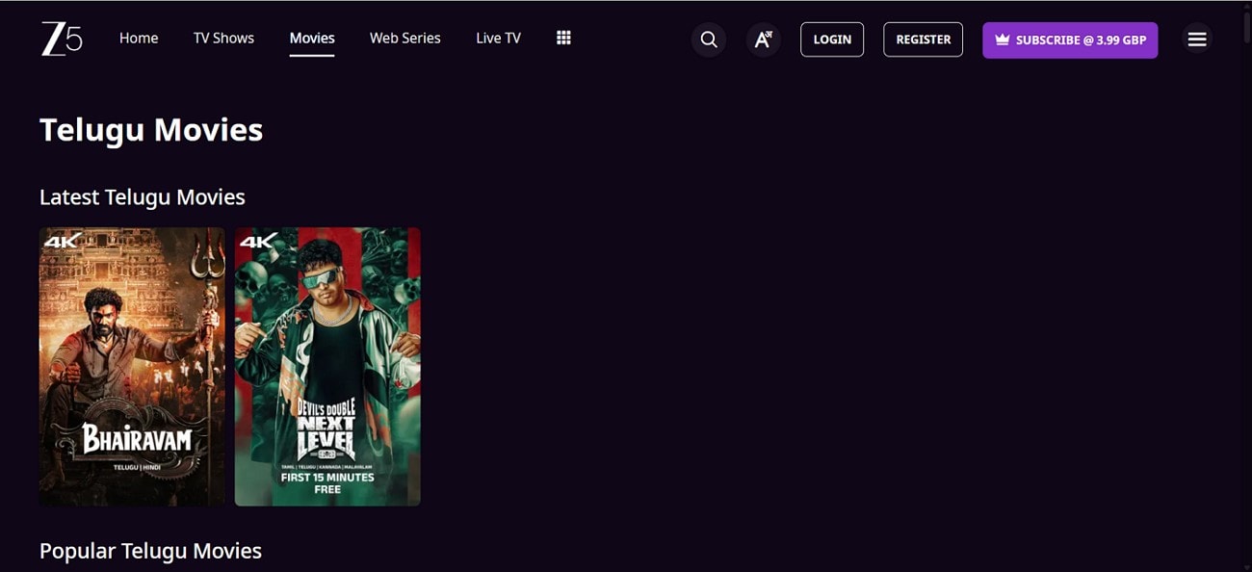Open the Web Series section
Viewport: 1252px width, 572px height.
[x=404, y=38]
